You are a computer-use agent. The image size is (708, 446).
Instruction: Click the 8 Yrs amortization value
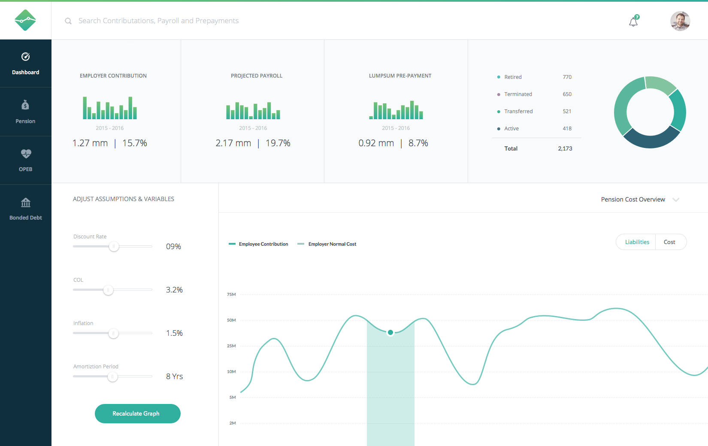(x=174, y=377)
